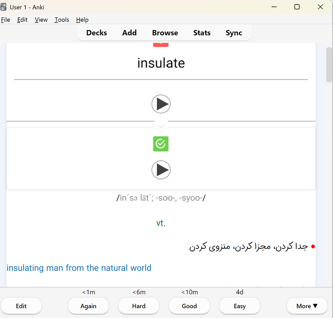This screenshot has height=318, width=333.
Task: Close the Anki window
Action: pos(320,7)
